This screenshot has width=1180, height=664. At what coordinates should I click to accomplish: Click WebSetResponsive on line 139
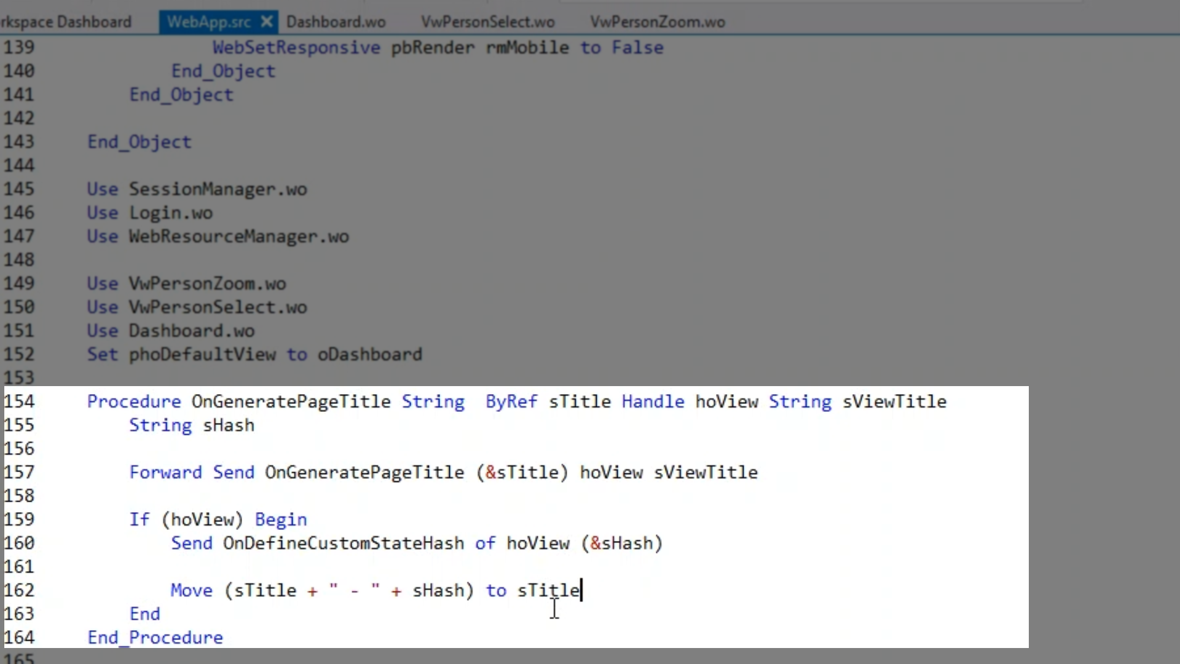pyautogui.click(x=296, y=48)
